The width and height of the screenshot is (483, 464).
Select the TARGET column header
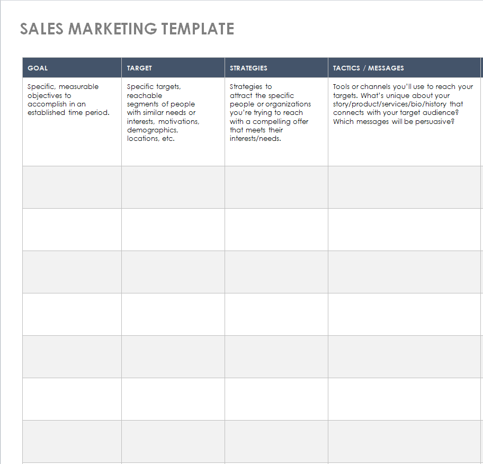pos(173,67)
